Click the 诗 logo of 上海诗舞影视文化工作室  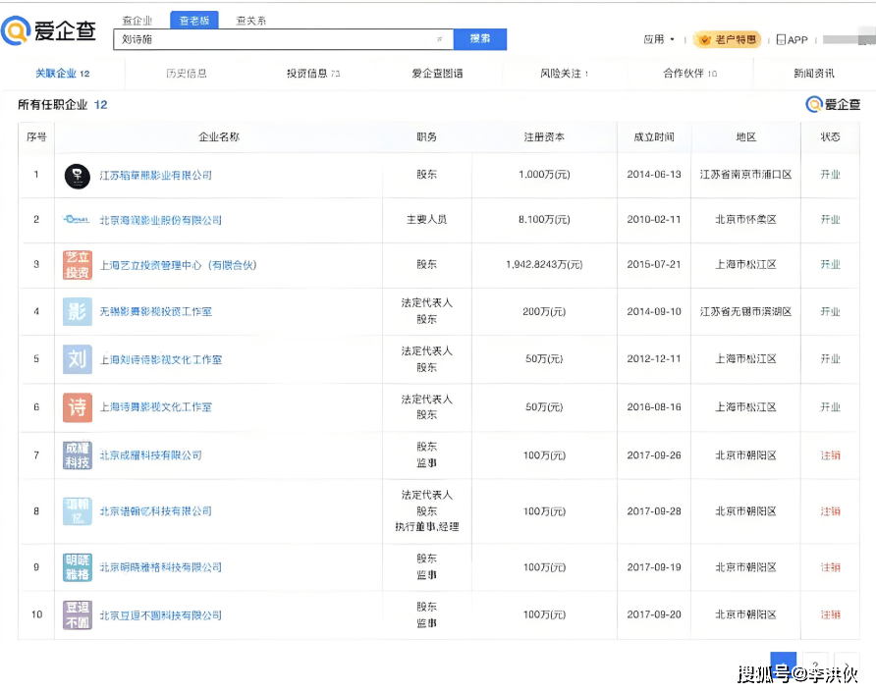pyautogui.click(x=78, y=407)
